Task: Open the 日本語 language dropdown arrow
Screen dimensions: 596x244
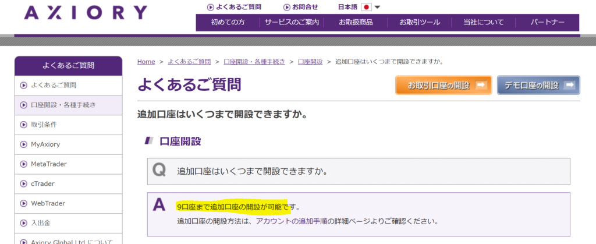Action: 377,7
